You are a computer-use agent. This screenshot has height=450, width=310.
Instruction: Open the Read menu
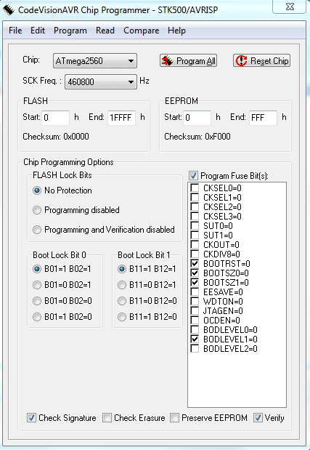(105, 31)
